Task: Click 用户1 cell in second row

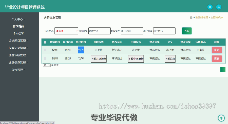Action: point(81,58)
